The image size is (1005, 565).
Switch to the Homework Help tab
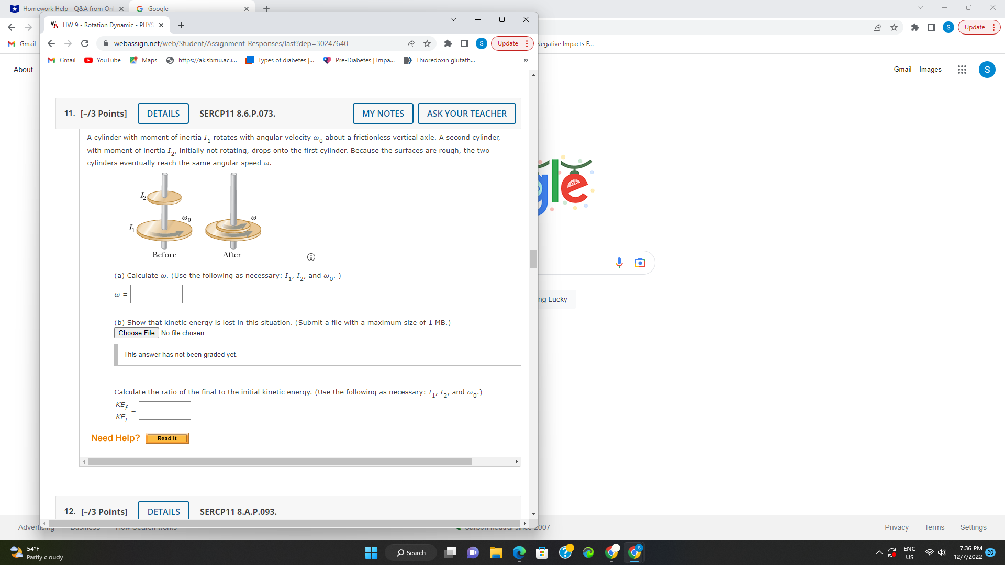coord(67,8)
